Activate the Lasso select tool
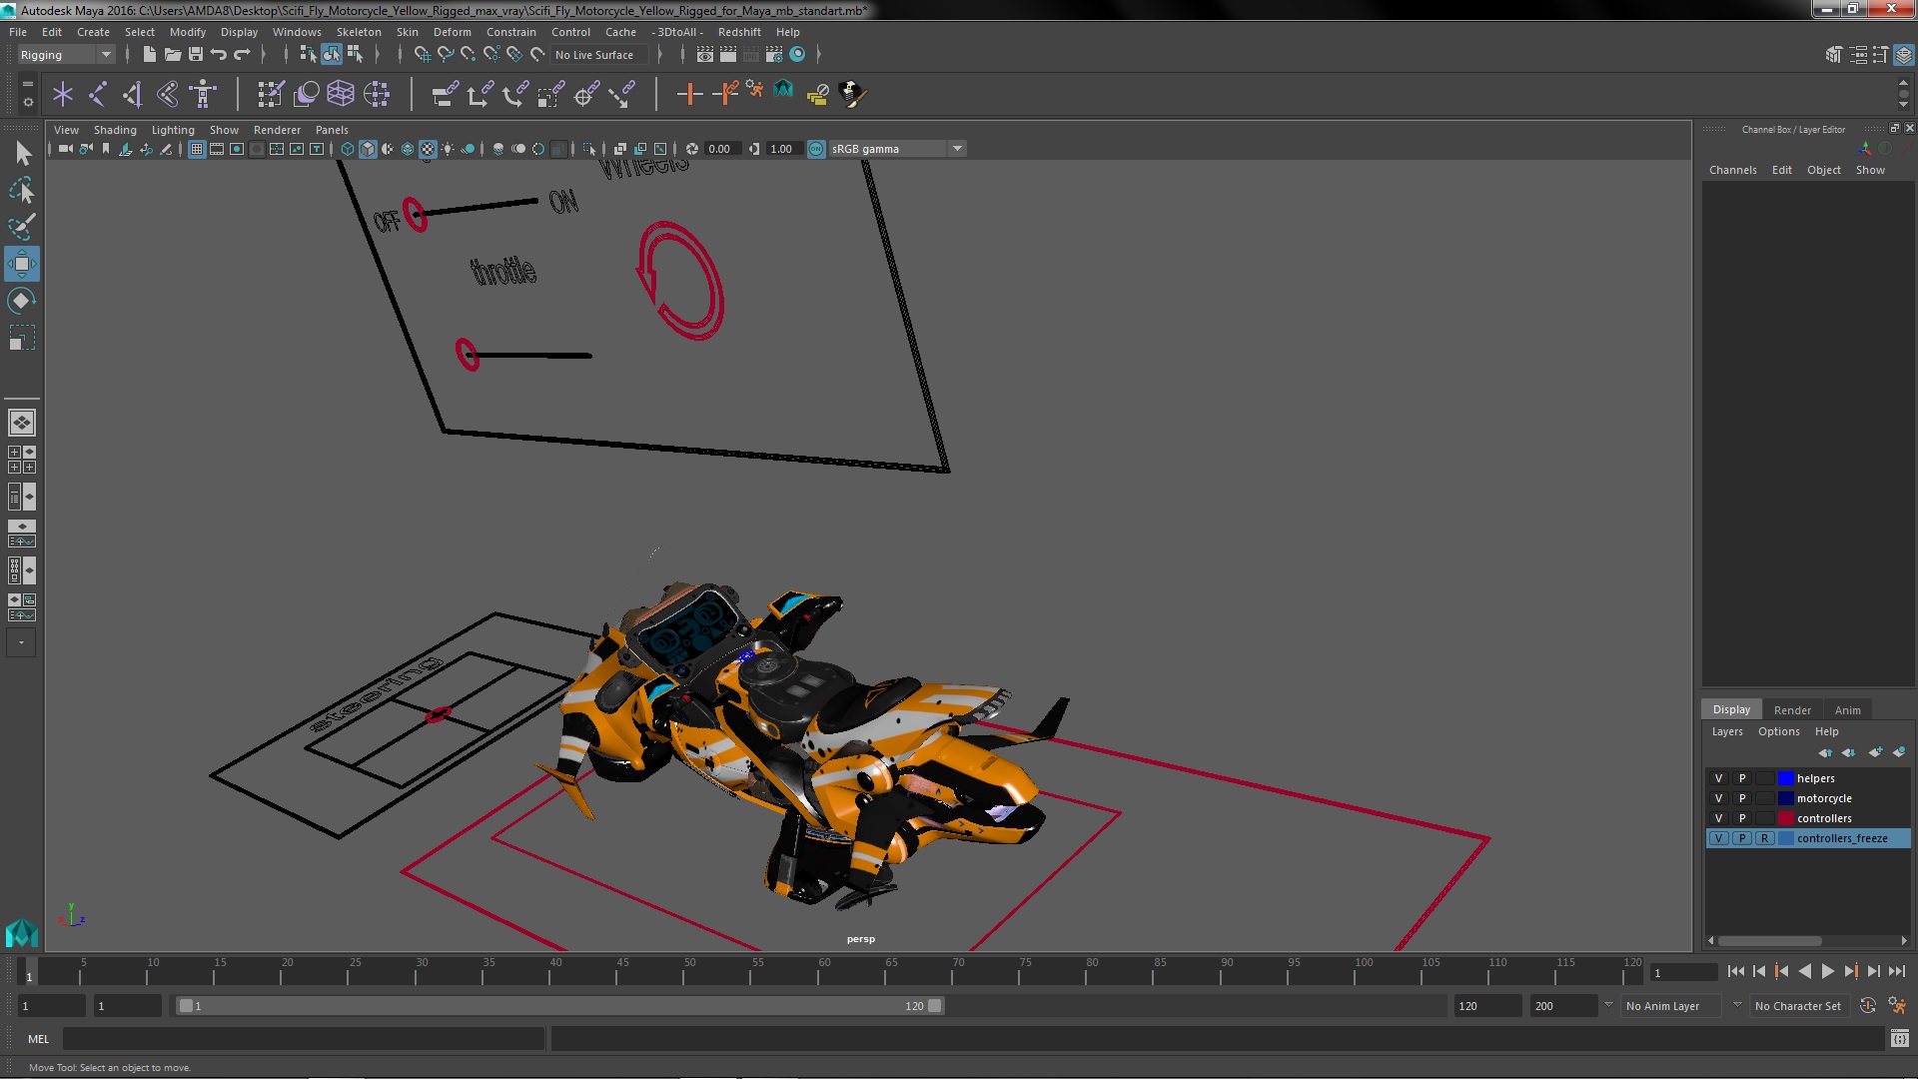This screenshot has width=1918, height=1079. (x=22, y=190)
